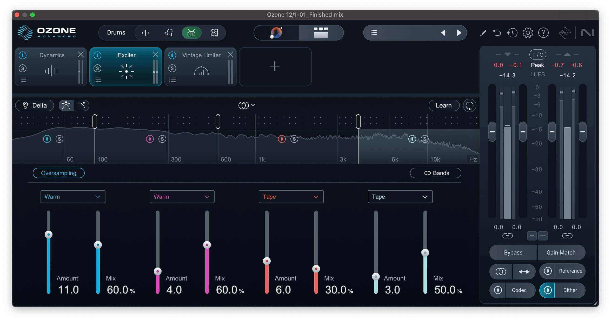Viewport: 611px width, 321px height.
Task: Click the I/O meter button
Action: pyautogui.click(x=538, y=55)
